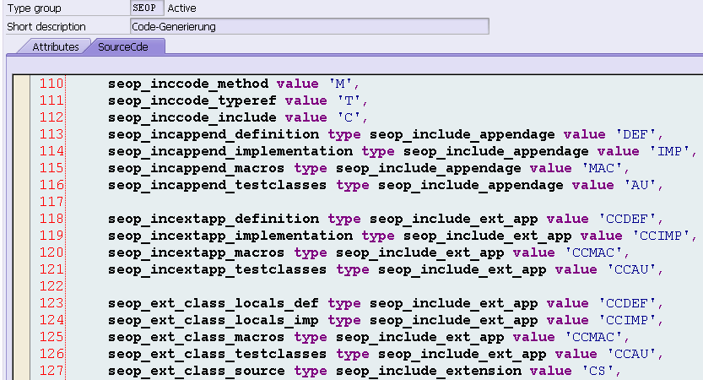The height and width of the screenshot is (380, 703).
Task: Click the Short description field Code-Generierung
Action: [x=310, y=26]
